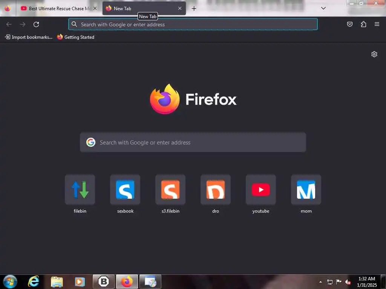386x289 pixels.
Task: Open the Extensions puzzle icon
Action: click(363, 24)
